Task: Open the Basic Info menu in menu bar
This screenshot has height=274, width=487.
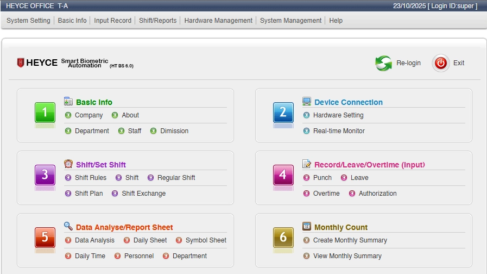Action: coord(72,21)
